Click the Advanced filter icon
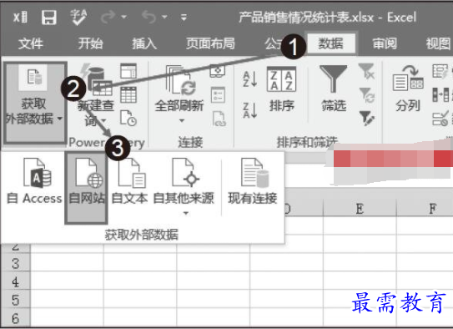Screen dimensions: 453x329 367,119
